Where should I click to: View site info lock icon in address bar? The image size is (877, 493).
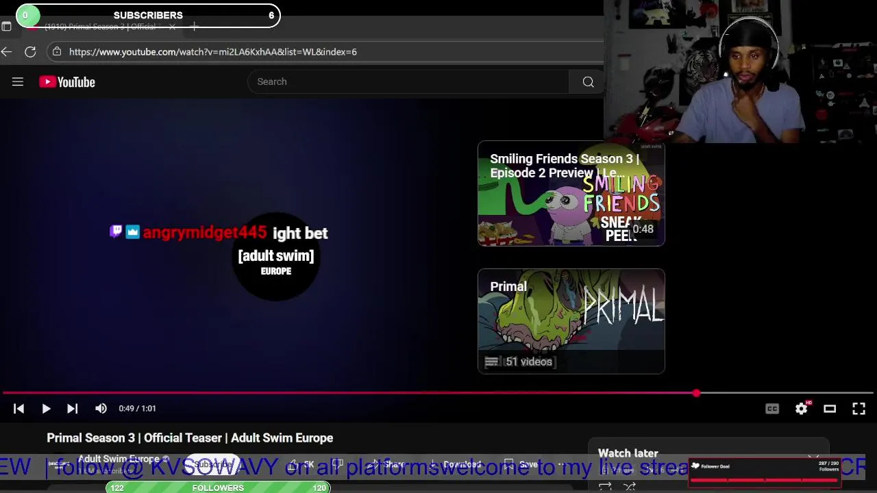(x=57, y=51)
